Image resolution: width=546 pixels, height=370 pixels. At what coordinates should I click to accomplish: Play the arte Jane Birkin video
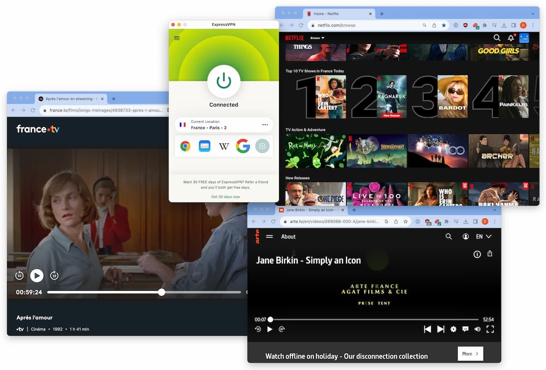pyautogui.click(x=270, y=329)
